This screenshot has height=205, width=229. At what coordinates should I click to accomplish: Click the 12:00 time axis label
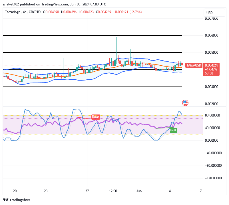click(x=113, y=191)
